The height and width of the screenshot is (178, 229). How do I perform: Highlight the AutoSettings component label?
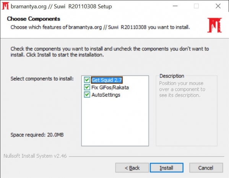coord(106,95)
